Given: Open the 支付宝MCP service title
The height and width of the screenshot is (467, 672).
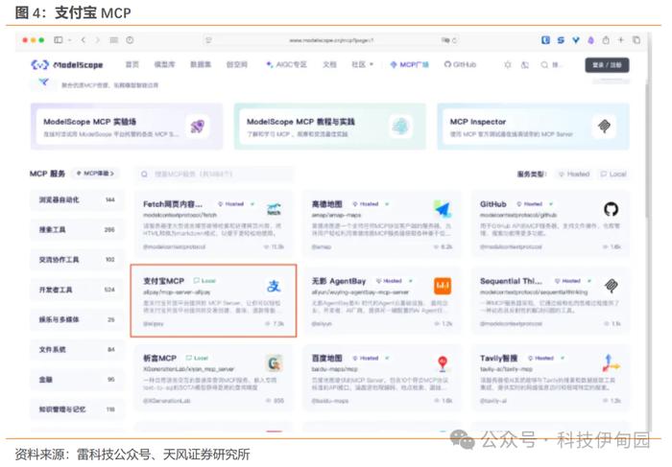Looking at the screenshot, I should point(163,281).
